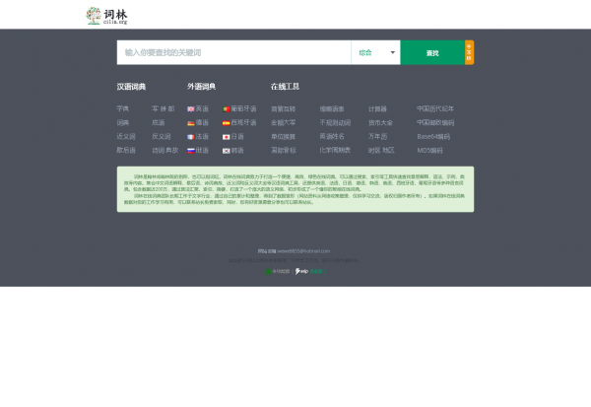The height and width of the screenshot is (407, 591).
Task: Click the orange handwriting tab beside search
Action: click(x=469, y=52)
